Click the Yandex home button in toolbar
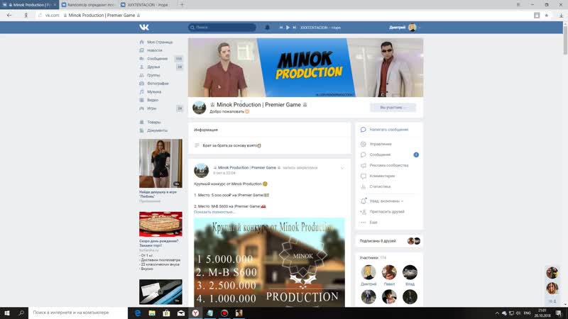The width and height of the screenshot is (568, 319). click(x=26, y=15)
